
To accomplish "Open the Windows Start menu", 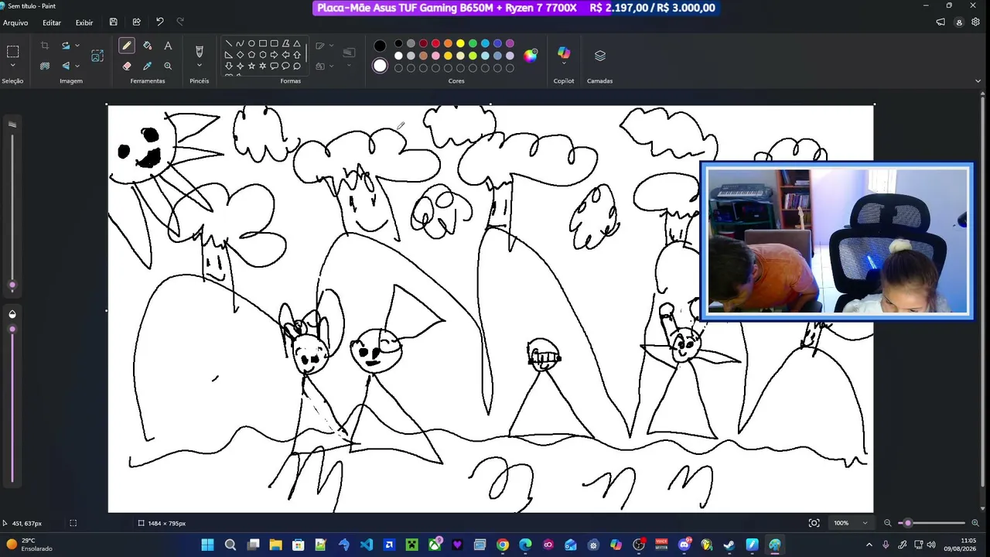I will click(x=207, y=545).
